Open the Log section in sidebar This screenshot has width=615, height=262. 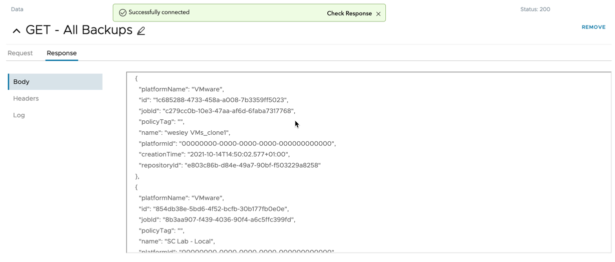click(19, 115)
